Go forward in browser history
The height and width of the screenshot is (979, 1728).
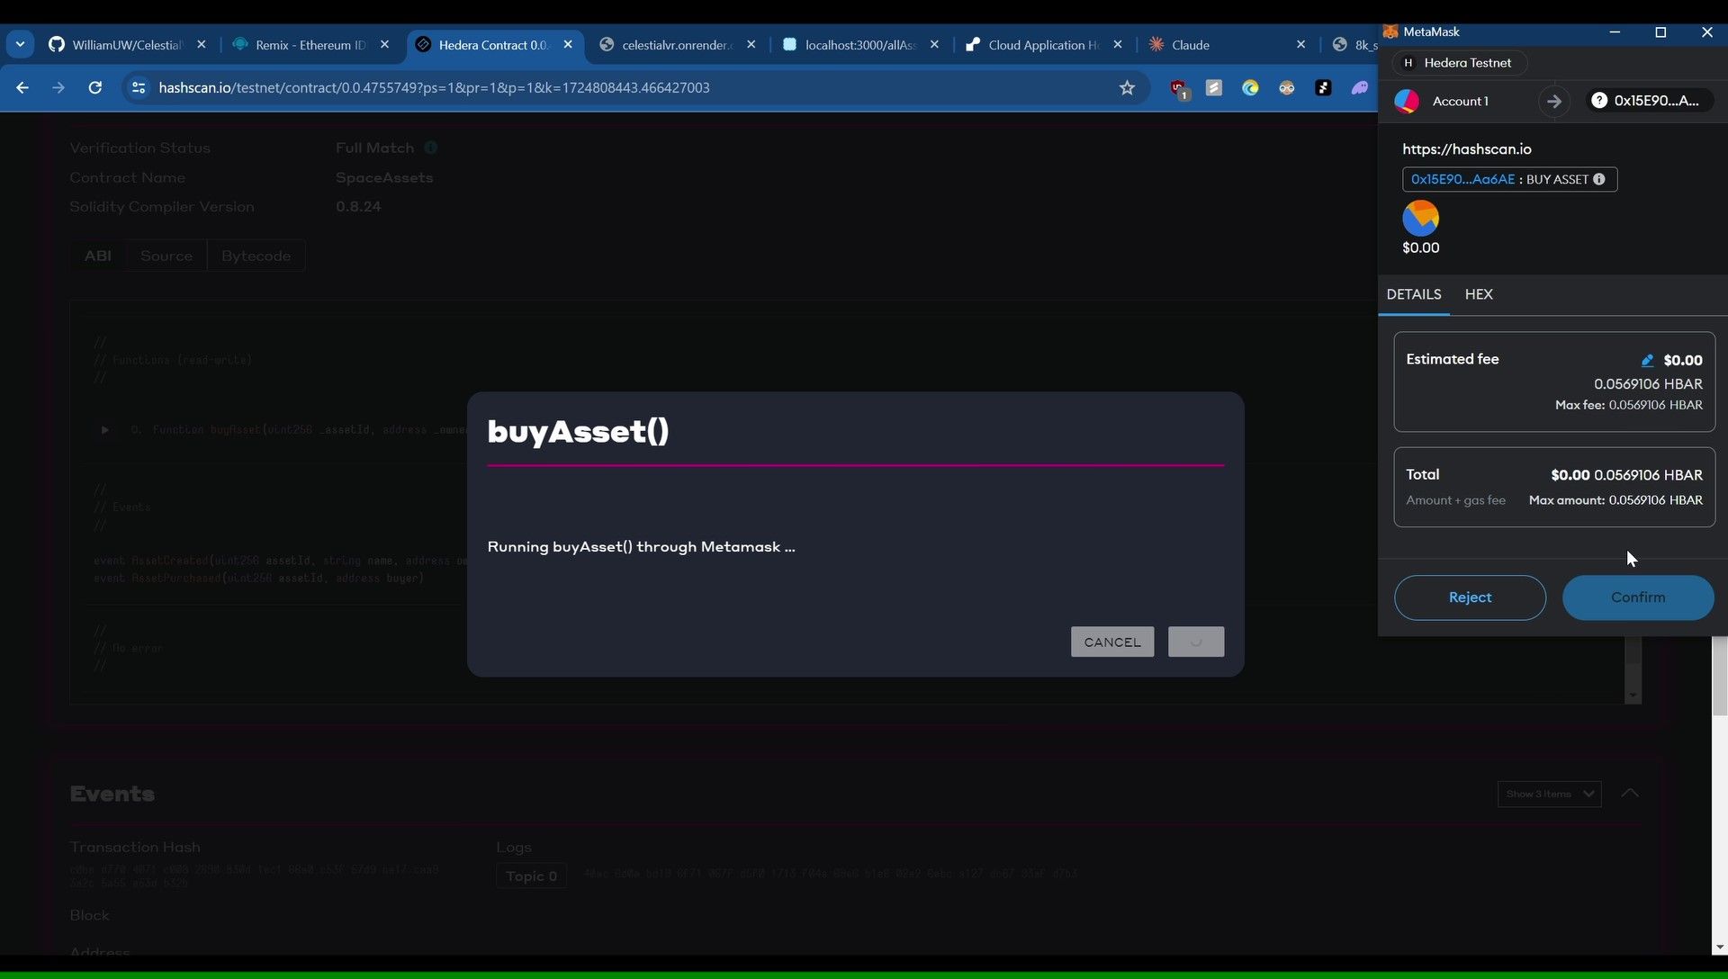(x=58, y=87)
